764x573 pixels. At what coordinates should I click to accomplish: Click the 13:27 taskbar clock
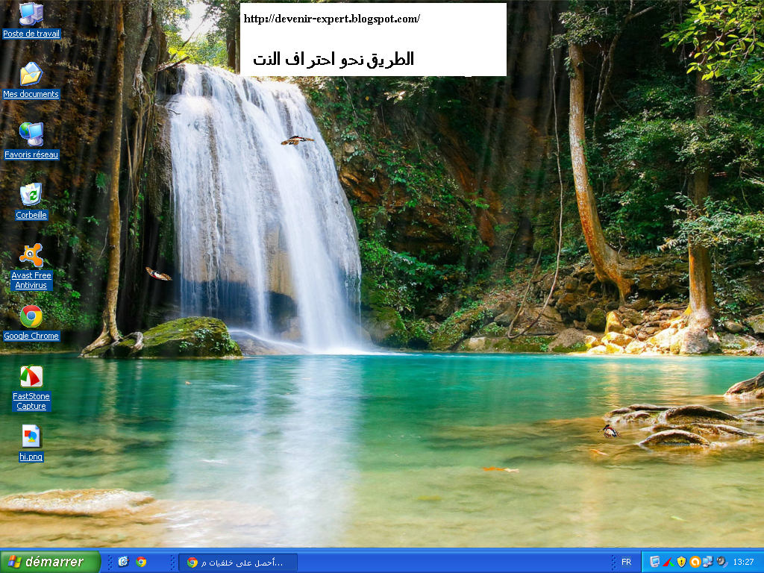743,562
